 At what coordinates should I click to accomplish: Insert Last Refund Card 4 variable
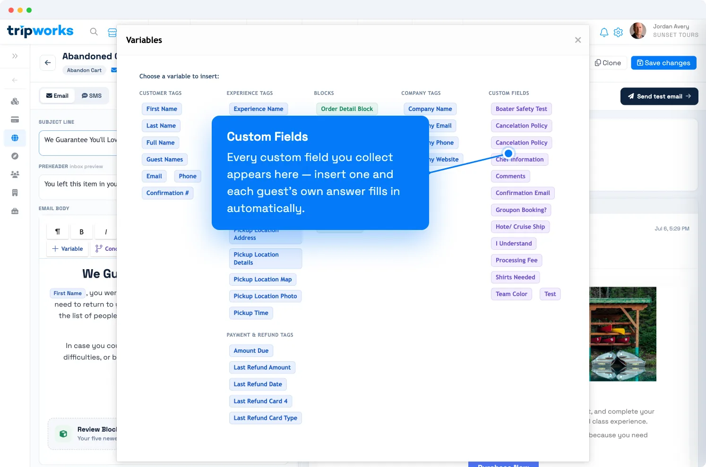click(x=260, y=401)
